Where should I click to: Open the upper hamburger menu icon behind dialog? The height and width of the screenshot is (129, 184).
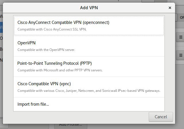coord(181,37)
